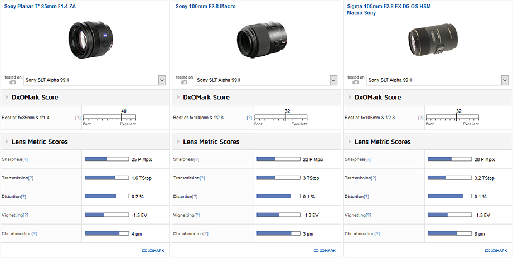Click the camera icon under Sigma 105mm lens
513x258 pixels.
(356, 82)
